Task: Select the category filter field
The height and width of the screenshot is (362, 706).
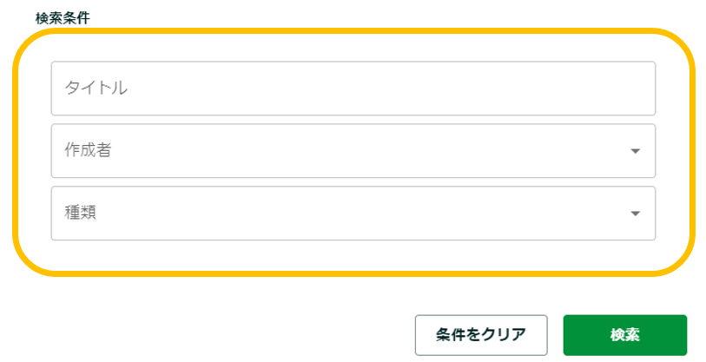Action: (353, 213)
